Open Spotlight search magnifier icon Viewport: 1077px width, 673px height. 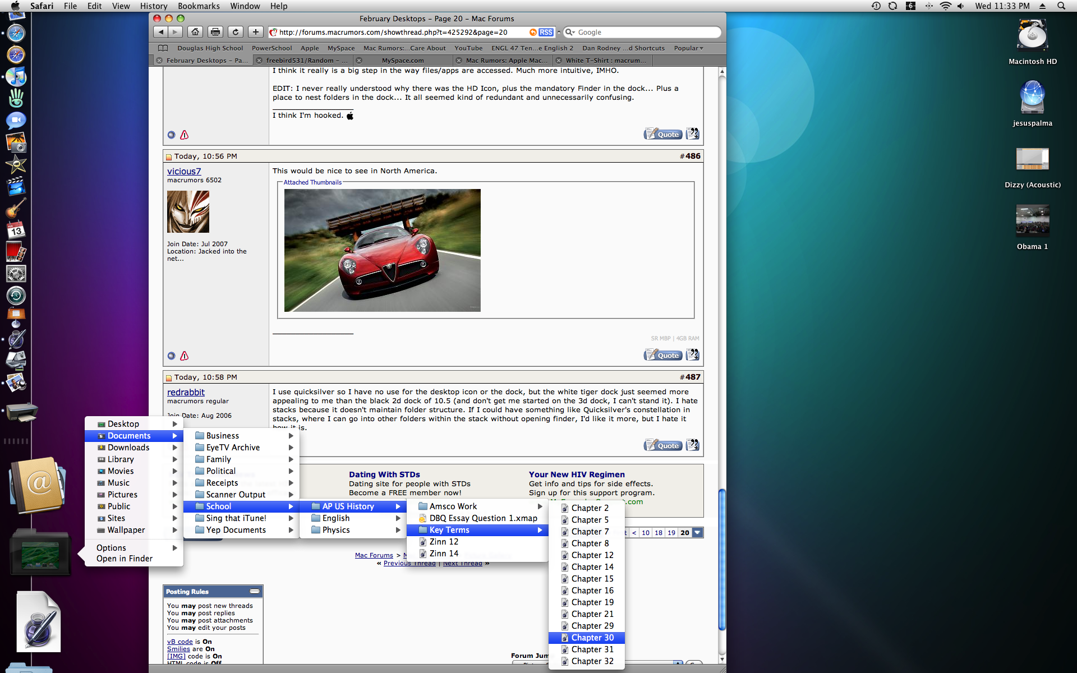click(1061, 6)
